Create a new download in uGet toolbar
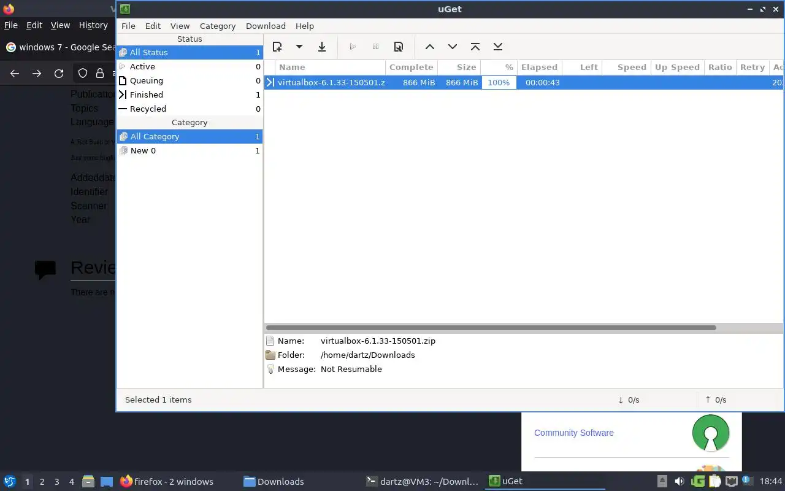Image resolution: width=785 pixels, height=491 pixels. (277, 47)
